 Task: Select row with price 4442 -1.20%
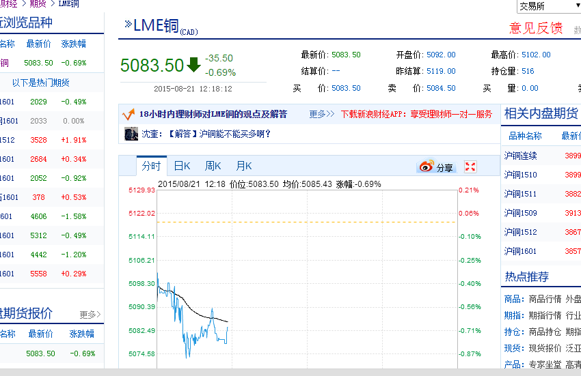click(x=51, y=255)
